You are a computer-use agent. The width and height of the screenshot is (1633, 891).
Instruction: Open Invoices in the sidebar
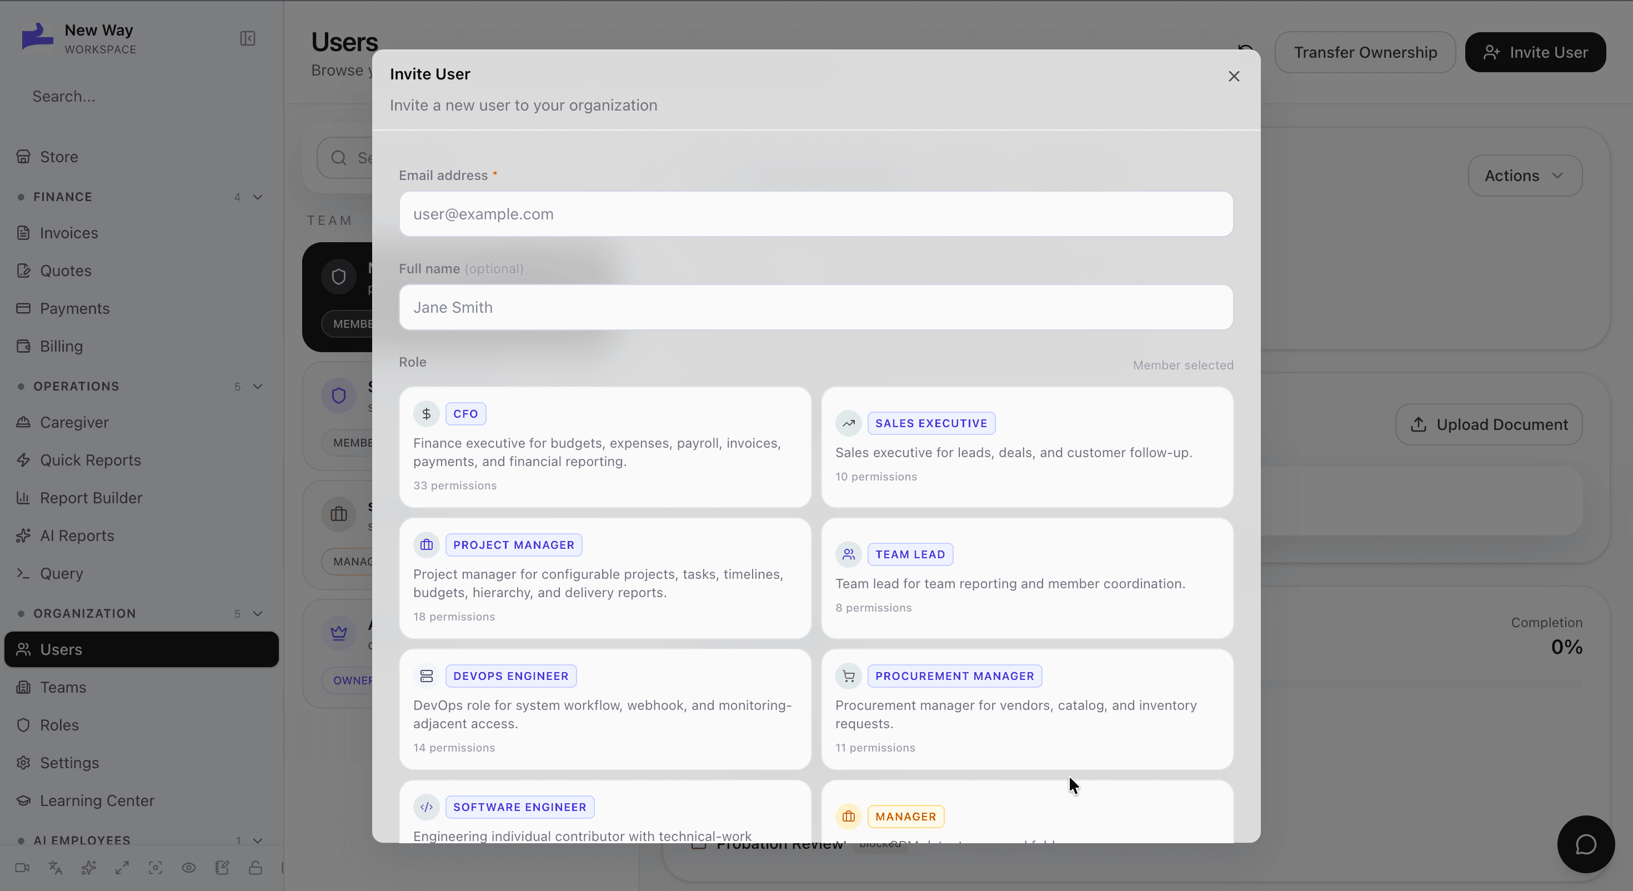[x=68, y=233]
